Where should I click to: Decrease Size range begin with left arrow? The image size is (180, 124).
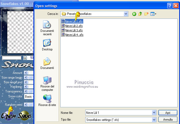26,78
